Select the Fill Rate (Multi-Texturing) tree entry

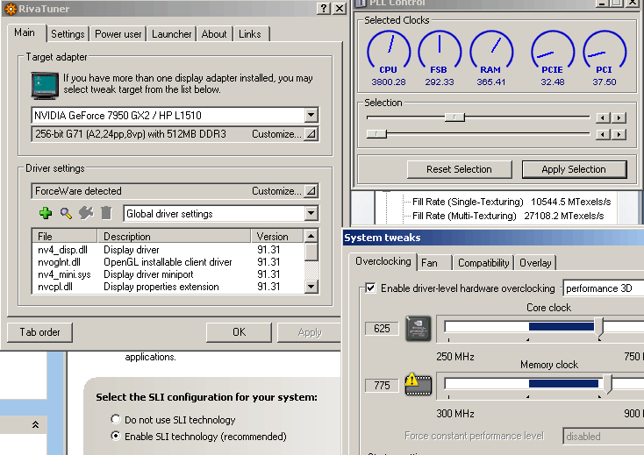click(x=508, y=216)
